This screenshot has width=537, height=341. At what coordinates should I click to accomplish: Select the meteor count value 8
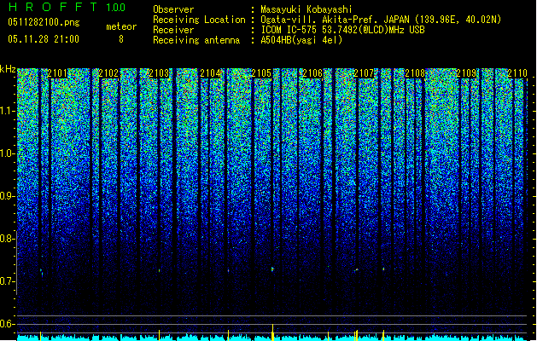click(x=121, y=39)
